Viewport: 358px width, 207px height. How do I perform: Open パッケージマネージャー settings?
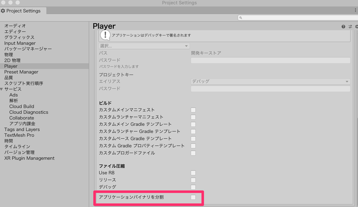click(x=28, y=49)
